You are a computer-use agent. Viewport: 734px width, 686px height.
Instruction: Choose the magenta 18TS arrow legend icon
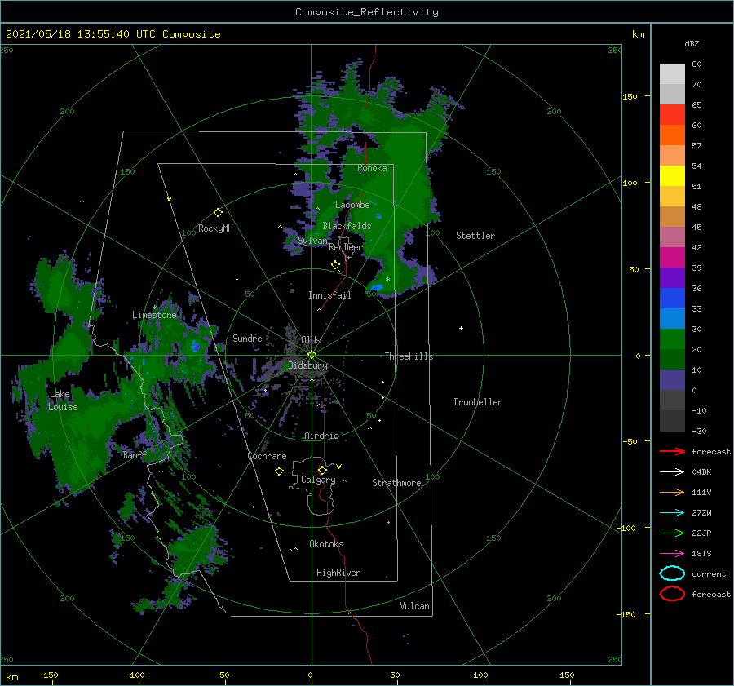(672, 554)
